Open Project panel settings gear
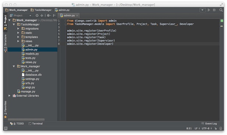 coord(49,15)
